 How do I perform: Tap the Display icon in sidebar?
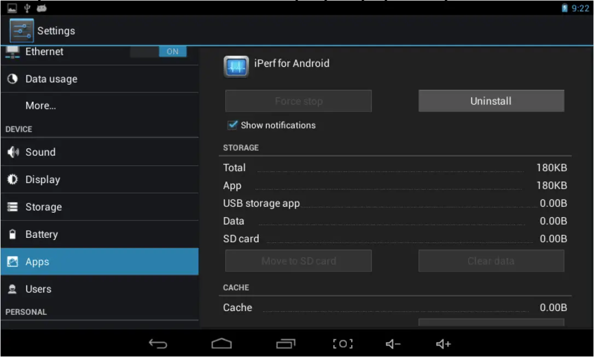point(13,179)
